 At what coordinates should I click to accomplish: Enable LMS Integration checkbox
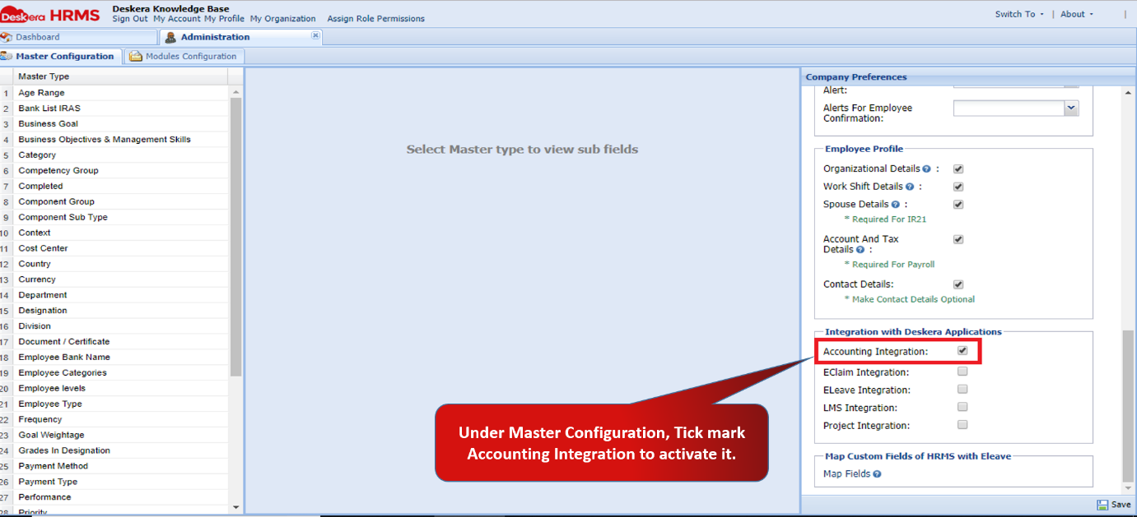coord(962,407)
